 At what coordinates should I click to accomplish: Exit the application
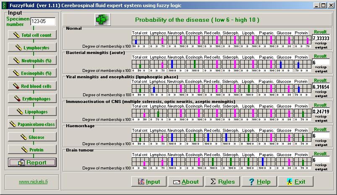(296, 182)
